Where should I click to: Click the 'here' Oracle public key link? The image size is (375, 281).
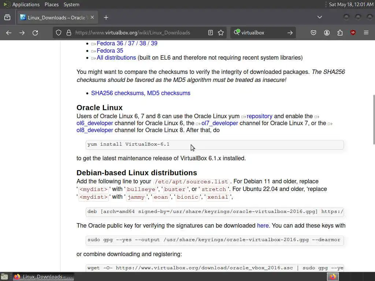[x=263, y=225]
